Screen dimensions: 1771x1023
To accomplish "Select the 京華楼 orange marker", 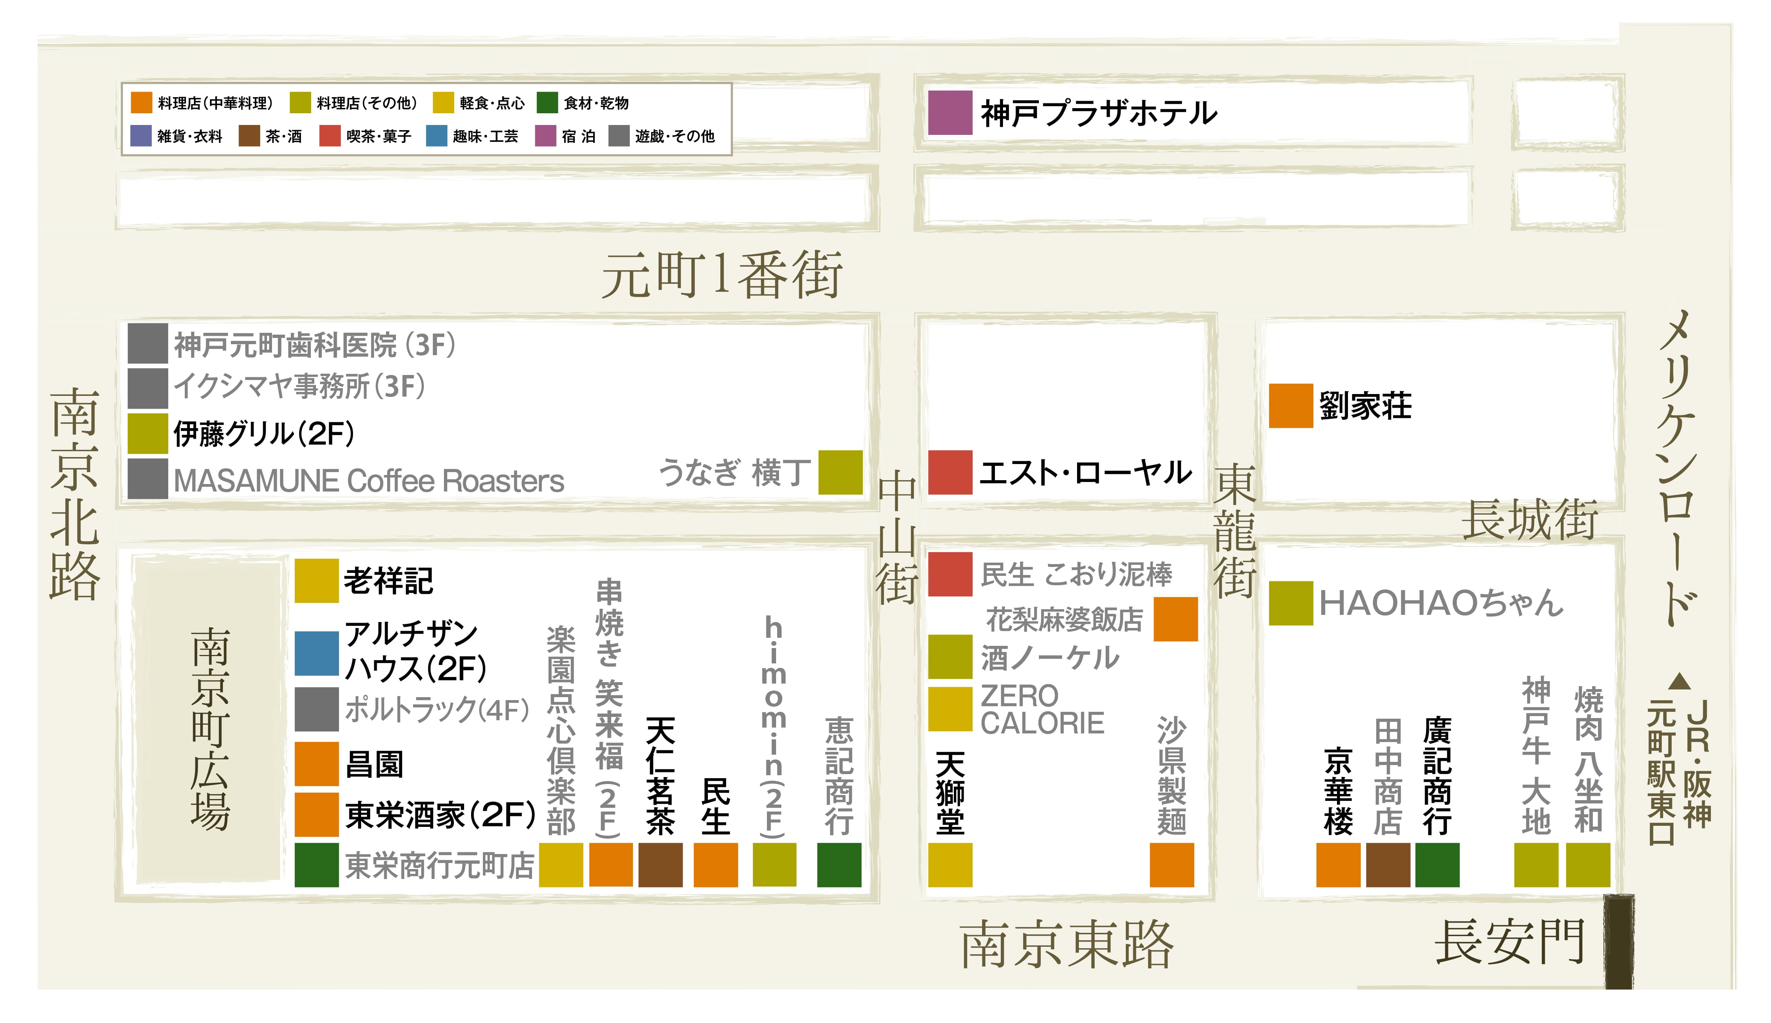I will (1338, 865).
